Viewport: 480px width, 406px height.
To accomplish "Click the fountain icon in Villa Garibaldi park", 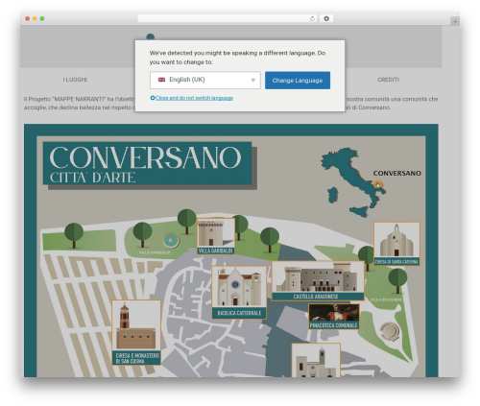I will (171, 240).
